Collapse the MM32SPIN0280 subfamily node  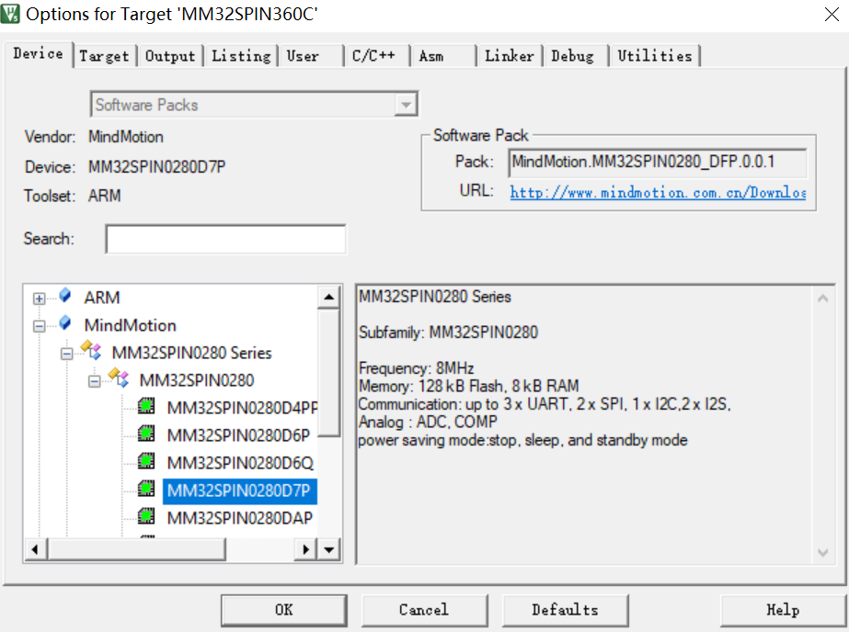pyautogui.click(x=94, y=381)
